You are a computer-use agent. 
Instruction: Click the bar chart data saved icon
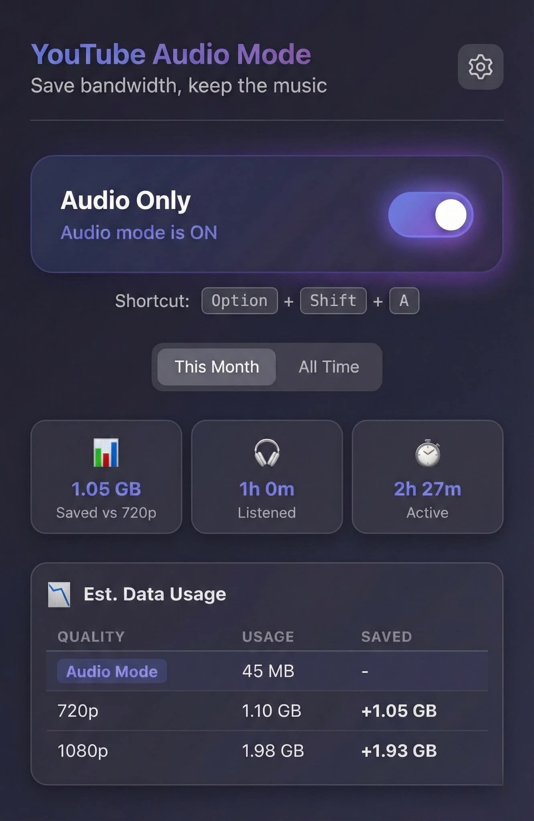pos(106,453)
